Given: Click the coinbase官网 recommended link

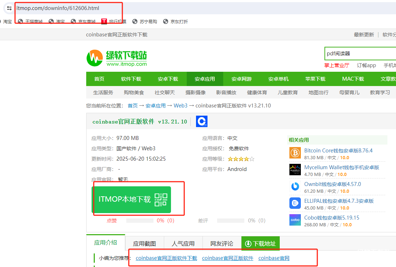Looking at the screenshot, I should point(274,258).
